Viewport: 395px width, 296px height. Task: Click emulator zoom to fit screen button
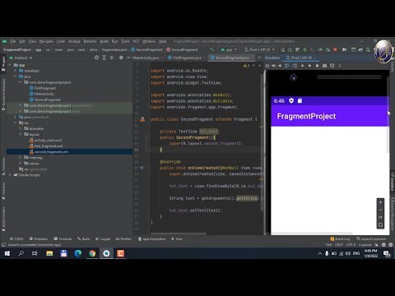(380, 224)
